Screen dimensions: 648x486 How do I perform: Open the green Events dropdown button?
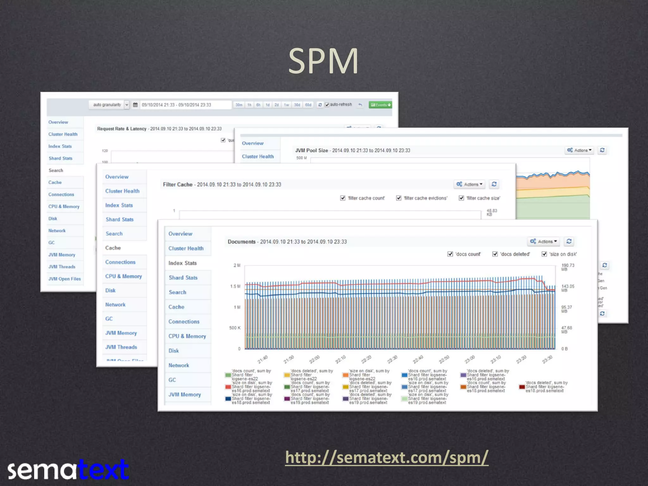pos(380,105)
